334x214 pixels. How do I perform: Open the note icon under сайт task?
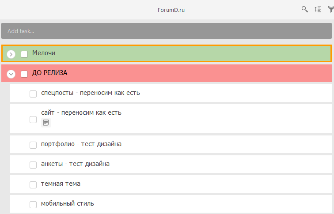[x=46, y=123]
